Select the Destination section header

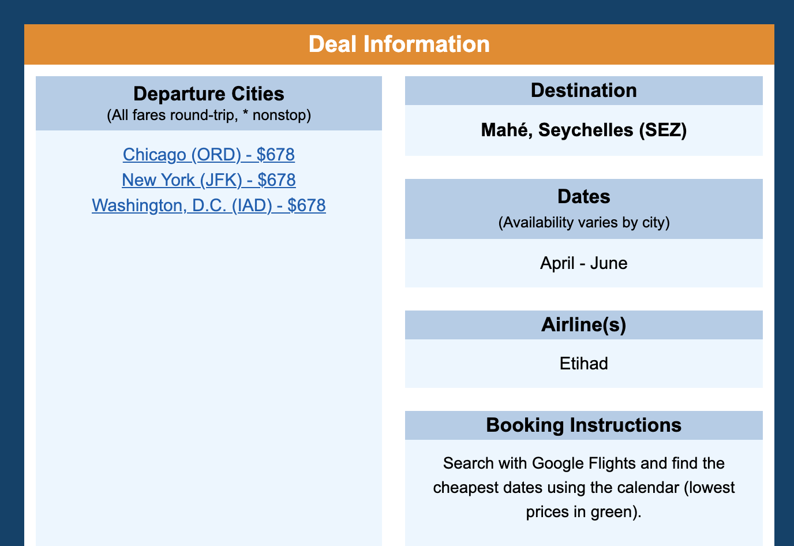point(583,90)
